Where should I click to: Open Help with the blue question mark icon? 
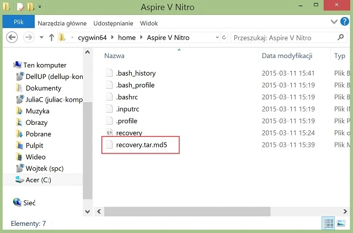coord(344,22)
